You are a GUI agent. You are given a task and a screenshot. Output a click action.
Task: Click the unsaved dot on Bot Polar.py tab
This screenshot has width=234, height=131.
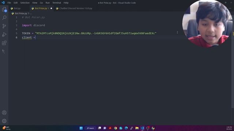(x=51, y=8)
